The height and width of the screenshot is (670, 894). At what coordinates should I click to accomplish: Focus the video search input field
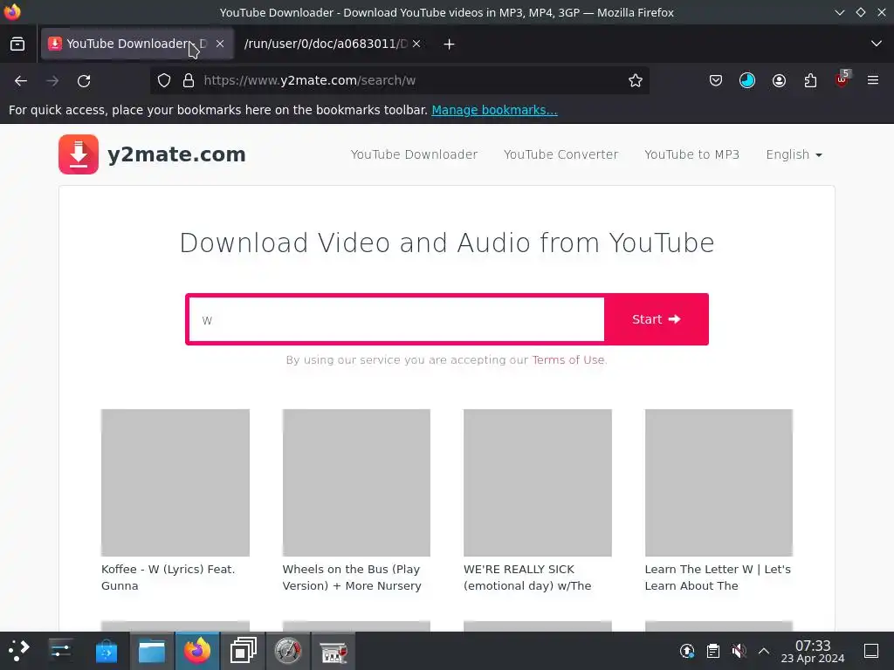(396, 319)
